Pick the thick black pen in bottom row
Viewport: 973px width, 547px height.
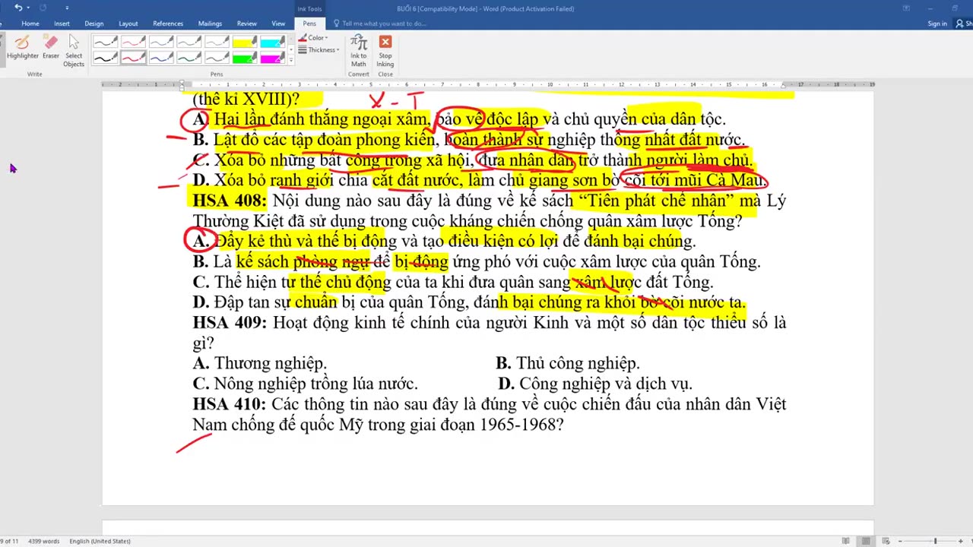(106, 58)
